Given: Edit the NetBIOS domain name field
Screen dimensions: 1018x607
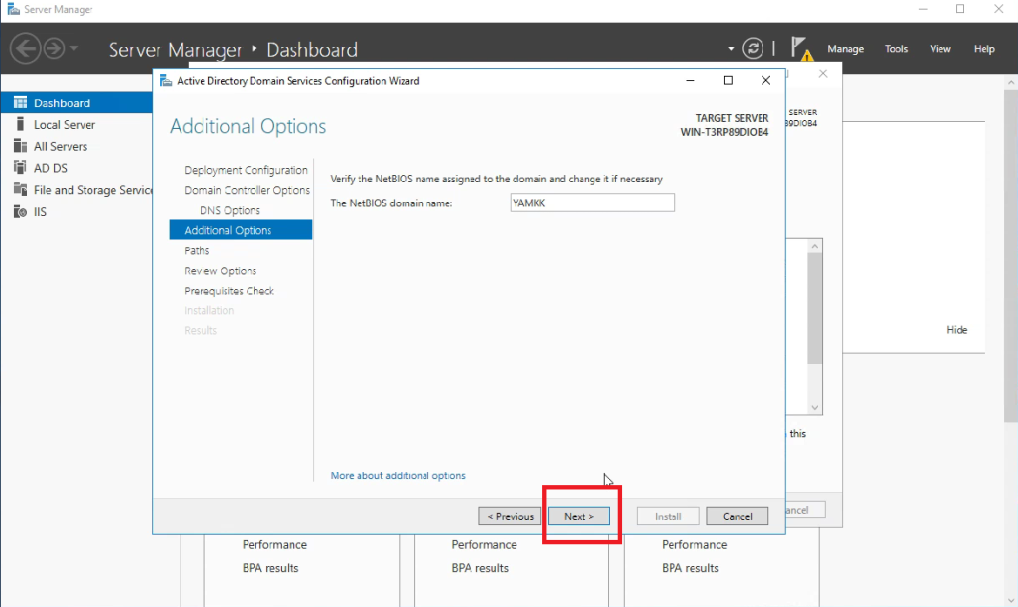Looking at the screenshot, I should [593, 202].
